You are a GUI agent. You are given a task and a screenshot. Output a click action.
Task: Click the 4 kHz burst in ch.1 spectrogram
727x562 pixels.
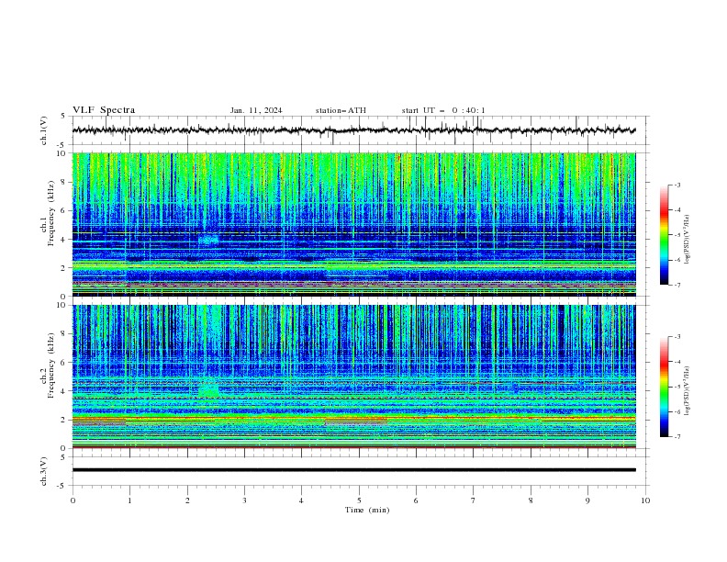[208, 240]
